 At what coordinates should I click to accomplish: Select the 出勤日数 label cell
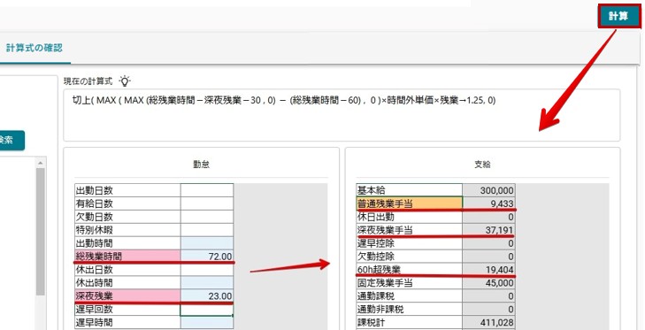click(x=127, y=190)
